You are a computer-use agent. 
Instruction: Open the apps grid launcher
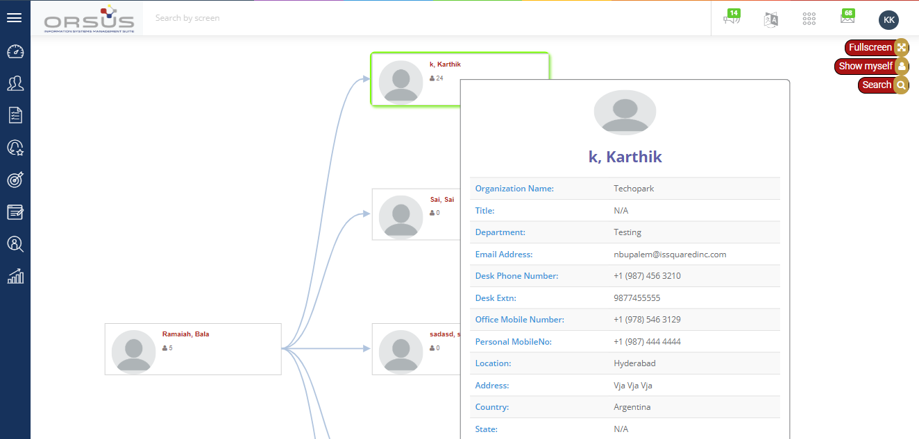809,19
